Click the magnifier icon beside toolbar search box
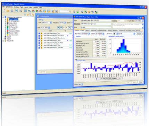This screenshot has height=126, width=149. click(x=70, y=11)
